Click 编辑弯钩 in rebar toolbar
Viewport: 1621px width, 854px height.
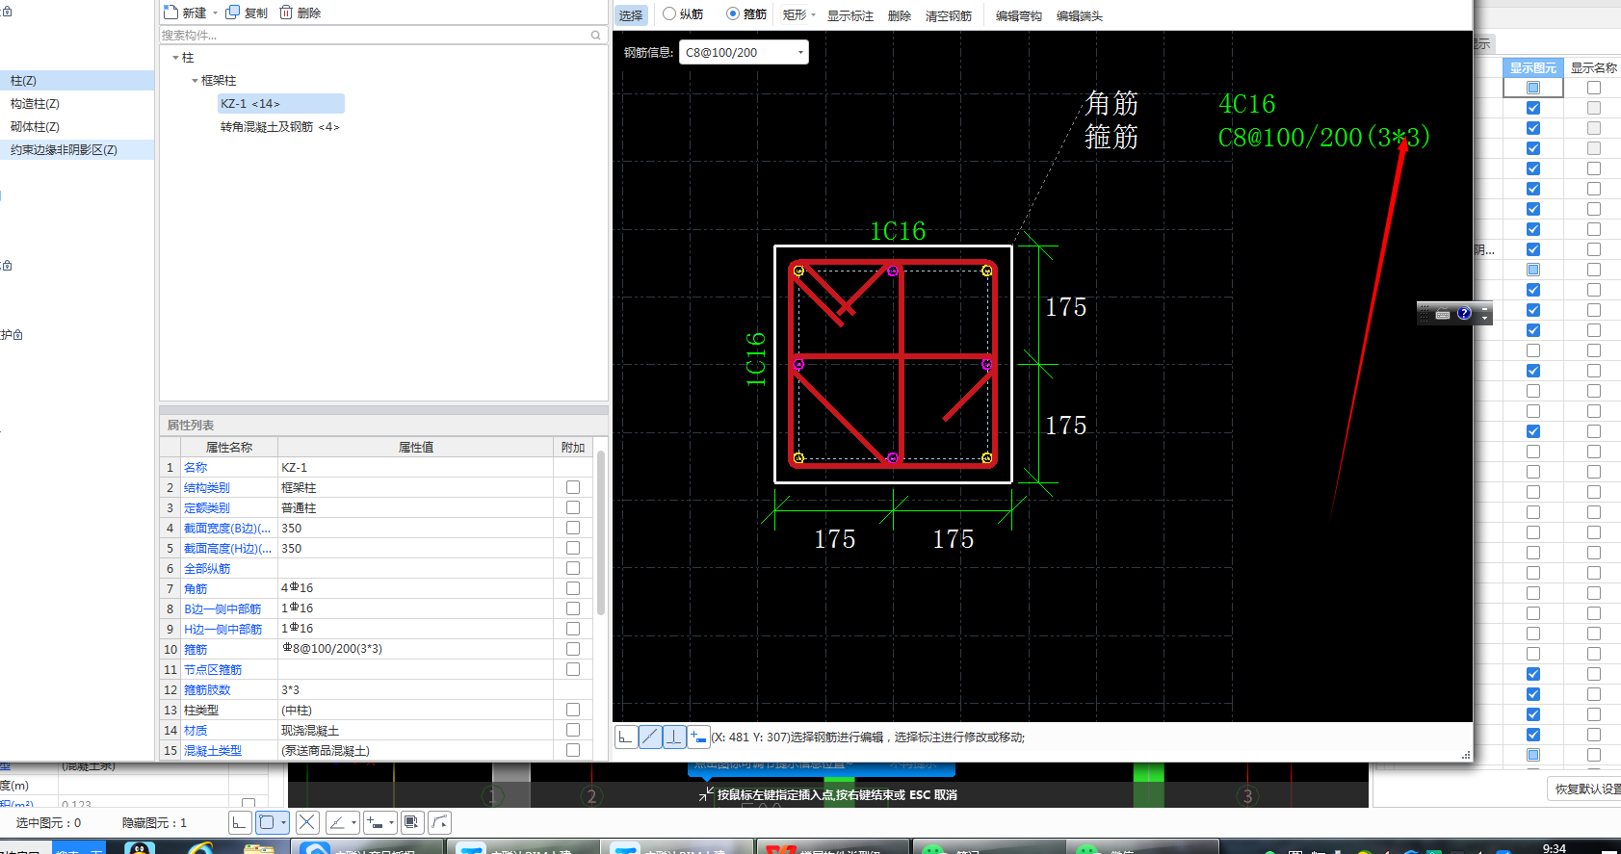[1019, 15]
